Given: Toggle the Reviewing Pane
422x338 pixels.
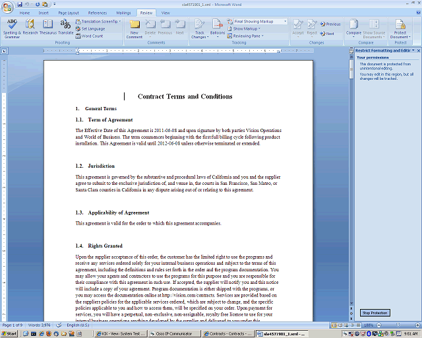Looking at the screenshot, I should pos(244,36).
